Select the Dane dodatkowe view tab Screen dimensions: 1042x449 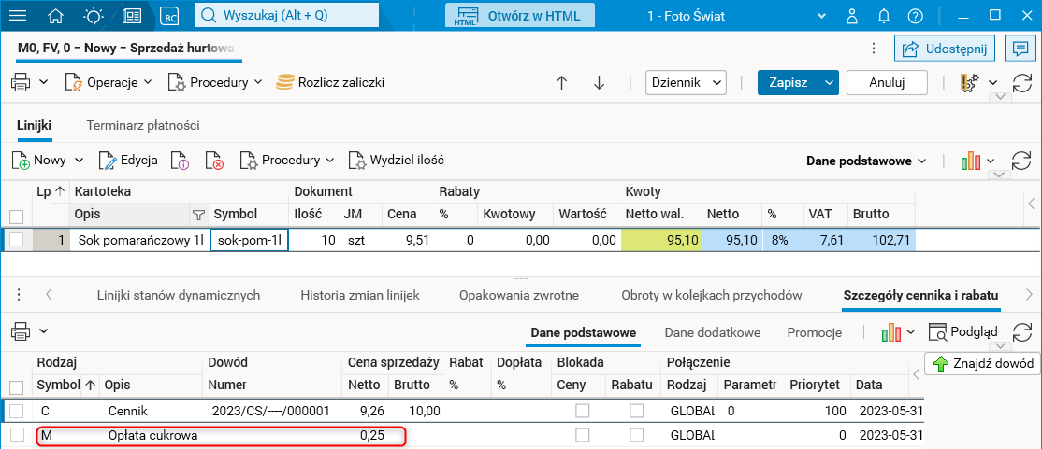[x=713, y=332]
